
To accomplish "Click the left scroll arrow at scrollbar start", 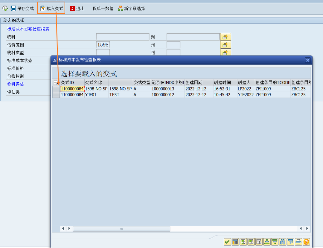I will click(63, 229).
